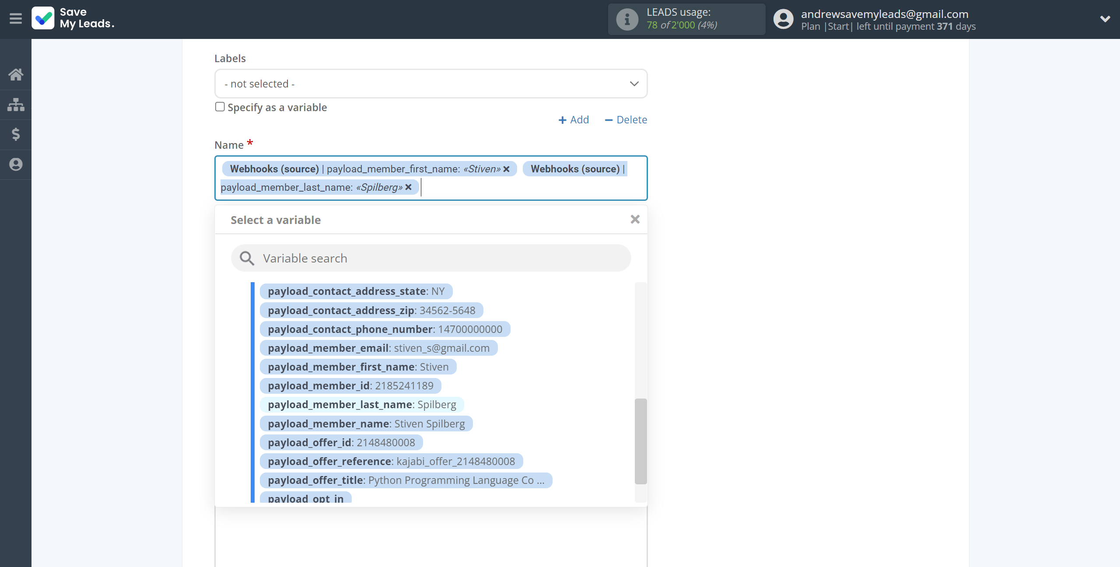Click the user avatar icon in header
Image resolution: width=1120 pixels, height=567 pixels.
pyautogui.click(x=783, y=19)
